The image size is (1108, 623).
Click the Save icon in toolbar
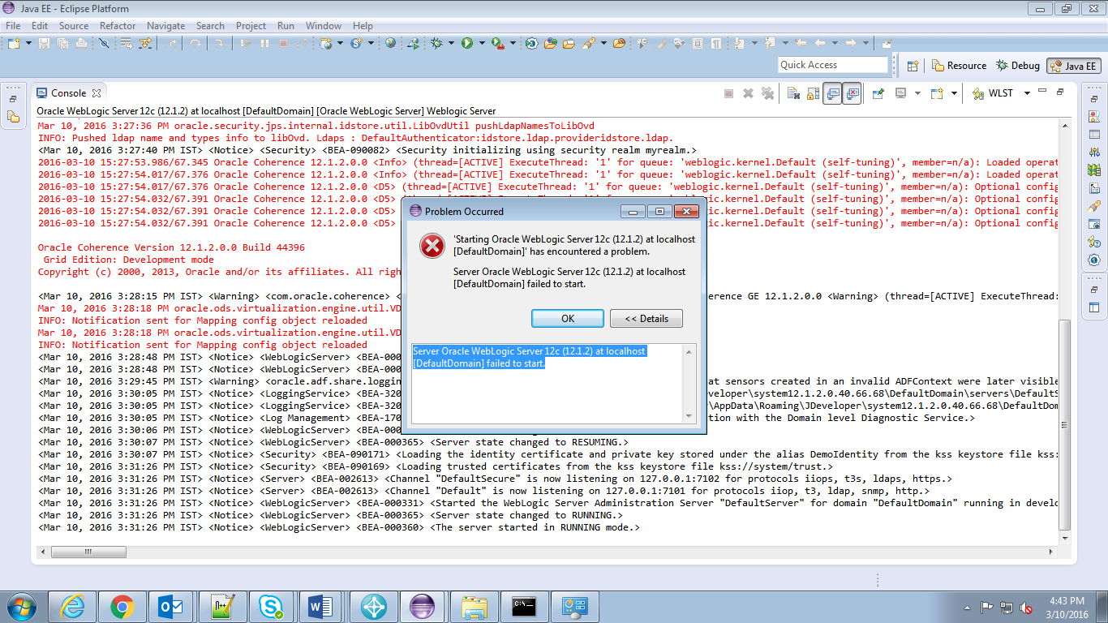point(44,43)
